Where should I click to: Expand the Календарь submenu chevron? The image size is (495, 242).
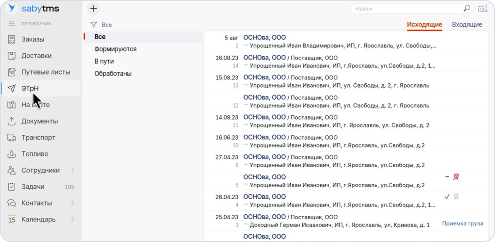click(x=73, y=219)
